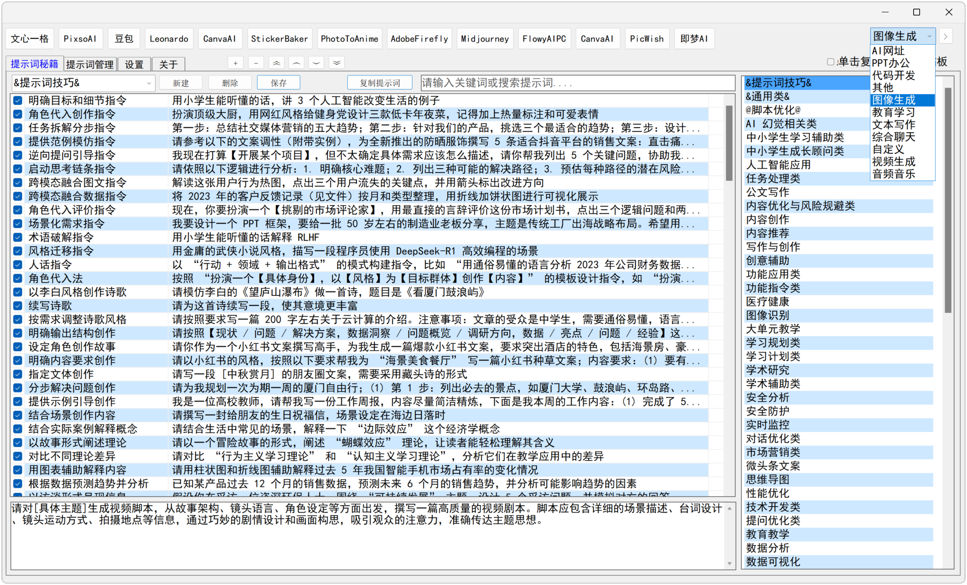This screenshot has height=585, width=967.
Task: Uncheck the 风格迁移指令 checkbox
Action: coord(18,251)
